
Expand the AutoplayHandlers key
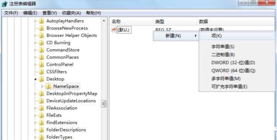tap(35, 21)
